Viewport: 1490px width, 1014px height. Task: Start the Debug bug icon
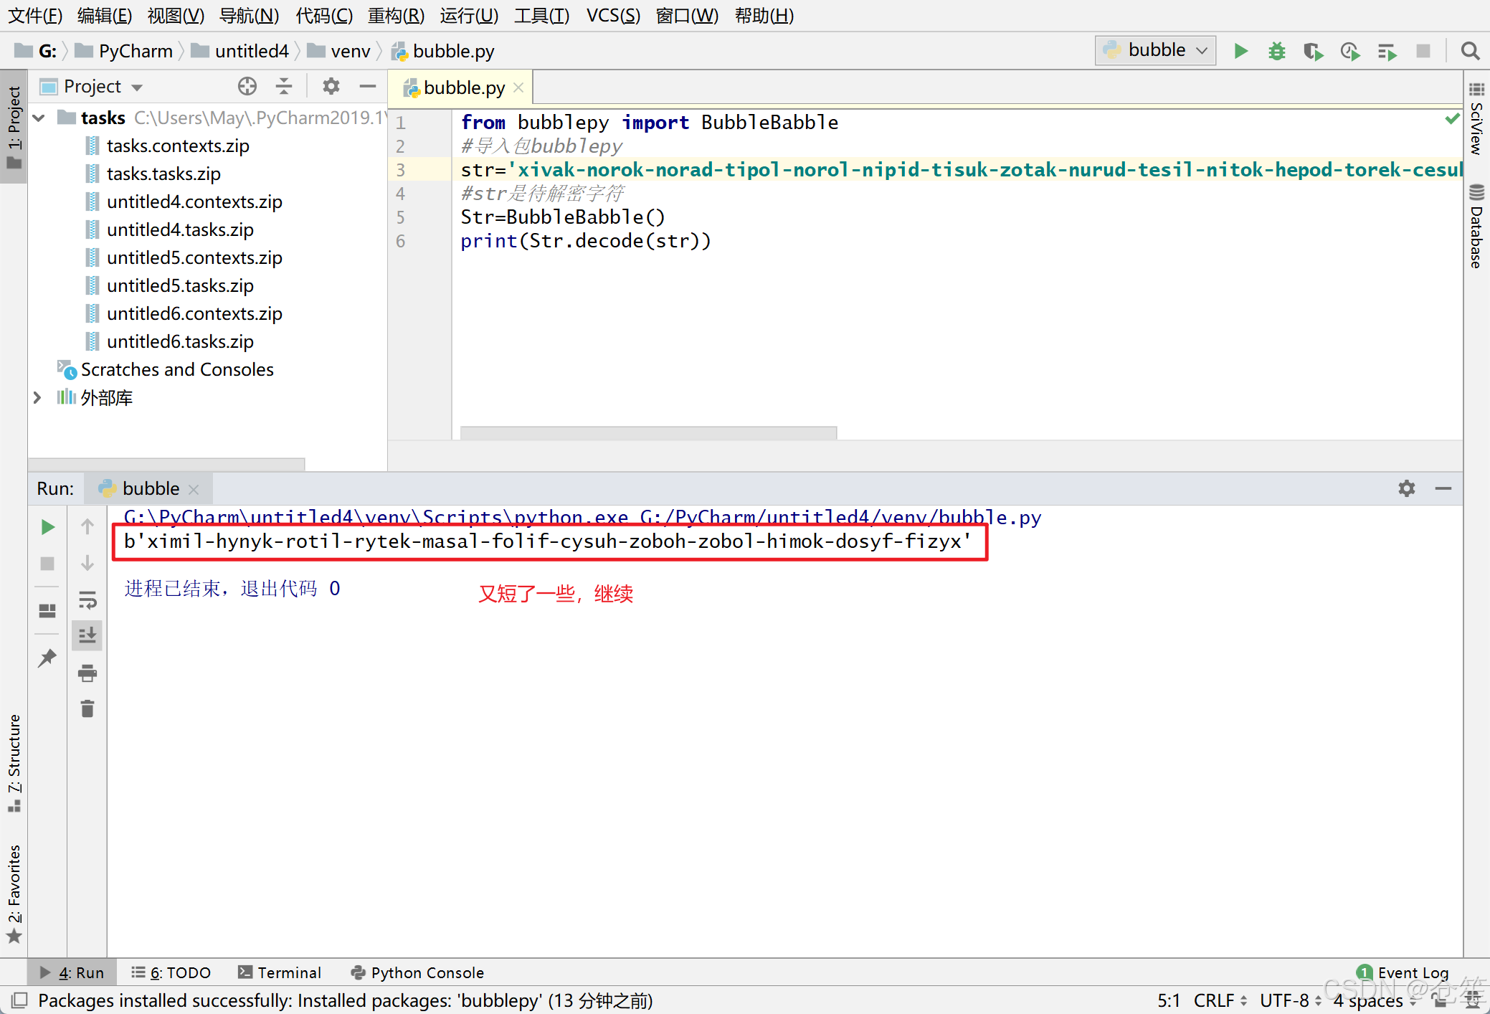coord(1276,51)
